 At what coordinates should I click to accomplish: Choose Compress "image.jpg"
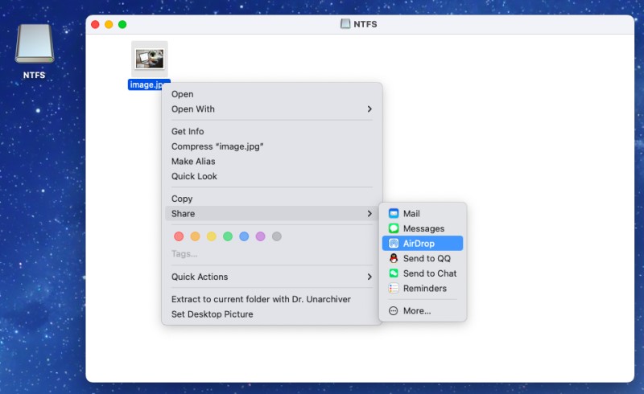point(272,146)
